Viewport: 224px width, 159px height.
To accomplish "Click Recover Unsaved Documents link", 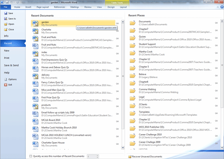I will coord(147,156).
